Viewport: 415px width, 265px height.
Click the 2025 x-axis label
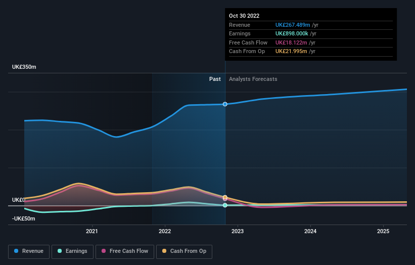[383, 232]
